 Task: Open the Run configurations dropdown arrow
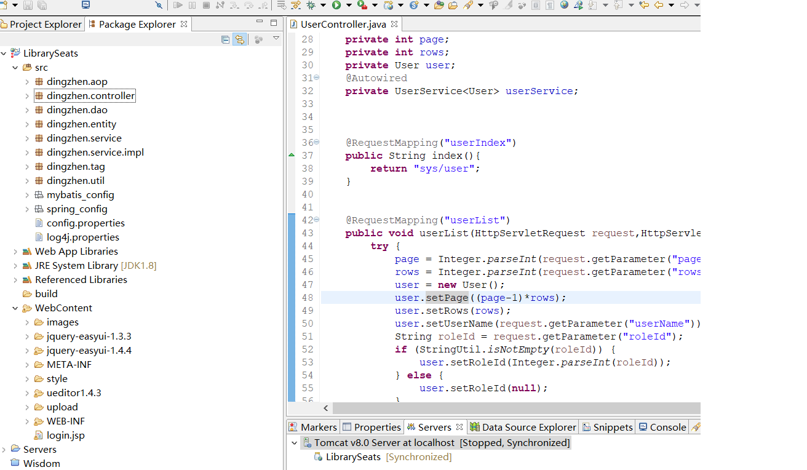(348, 5)
